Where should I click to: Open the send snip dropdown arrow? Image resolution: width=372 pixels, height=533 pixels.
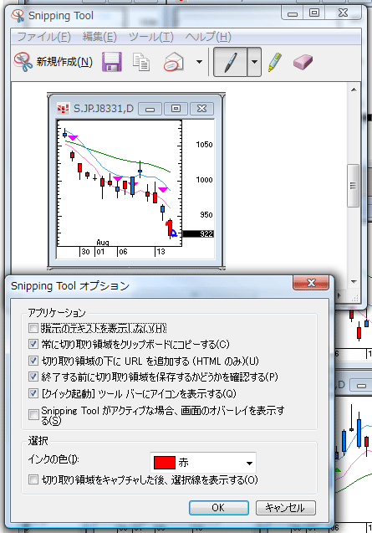(x=200, y=62)
